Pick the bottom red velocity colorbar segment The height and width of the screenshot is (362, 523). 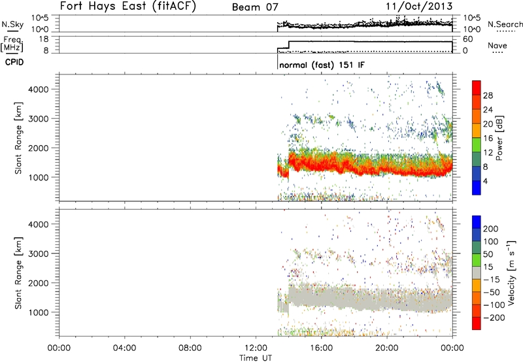tap(477, 323)
